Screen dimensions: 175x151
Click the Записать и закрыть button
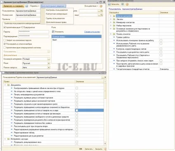(x=13, y=6)
